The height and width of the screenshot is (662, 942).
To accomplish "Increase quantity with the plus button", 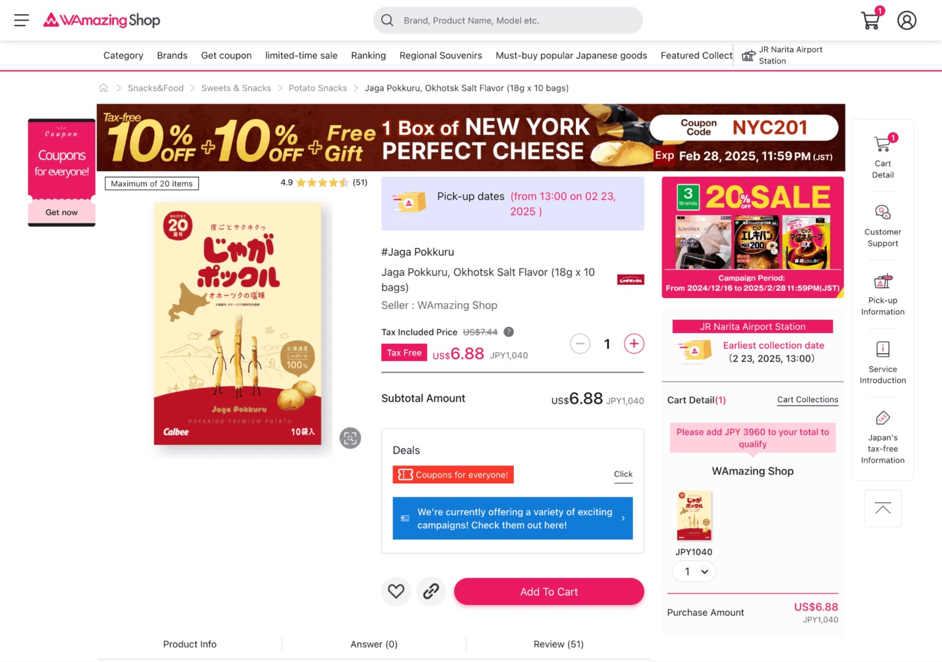I will [x=634, y=344].
